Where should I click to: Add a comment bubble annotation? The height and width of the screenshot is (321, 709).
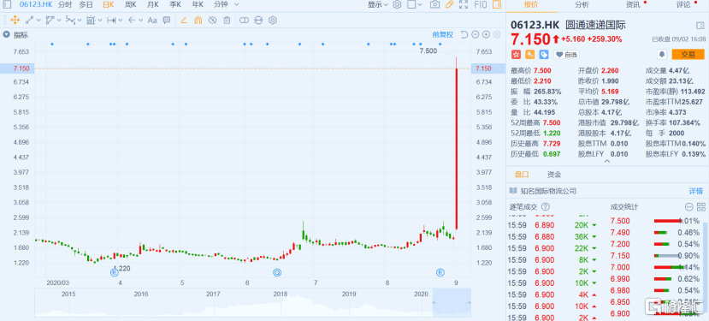tap(167, 20)
